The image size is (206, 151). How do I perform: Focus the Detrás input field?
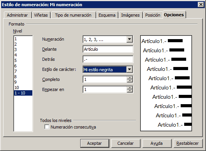pos(108,59)
